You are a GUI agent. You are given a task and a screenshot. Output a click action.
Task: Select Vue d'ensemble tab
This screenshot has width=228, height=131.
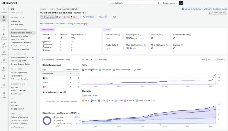coord(47,24)
